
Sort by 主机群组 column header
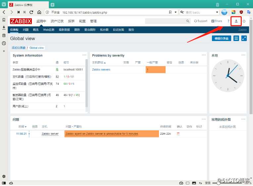(x=99, y=63)
